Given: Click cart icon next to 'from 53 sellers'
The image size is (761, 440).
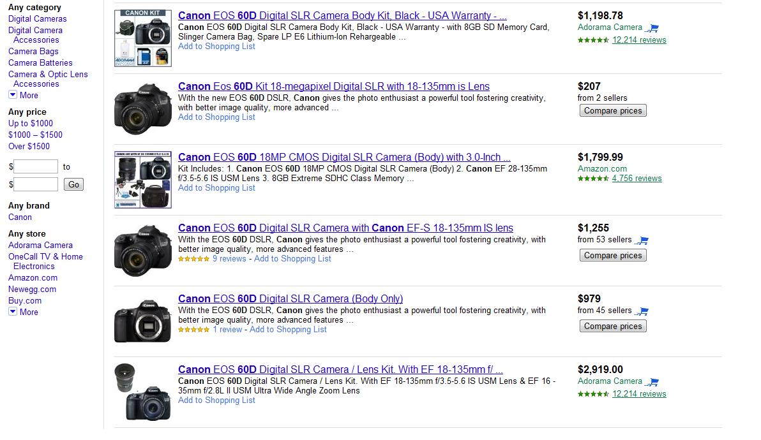Looking at the screenshot, I should click(642, 240).
